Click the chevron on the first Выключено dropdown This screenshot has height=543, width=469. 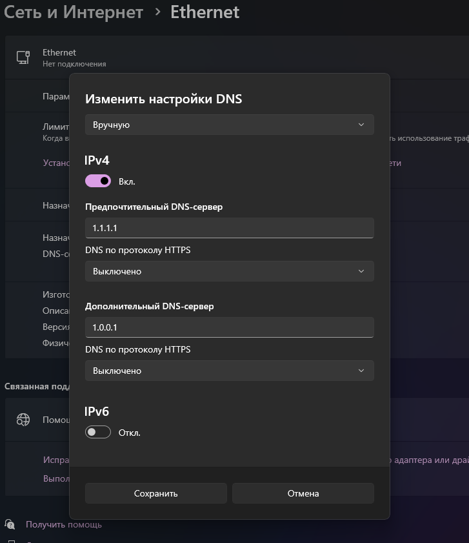click(x=363, y=271)
